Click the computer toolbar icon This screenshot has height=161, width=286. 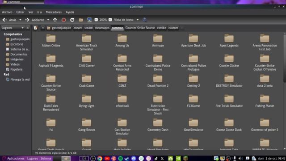pos(89,20)
